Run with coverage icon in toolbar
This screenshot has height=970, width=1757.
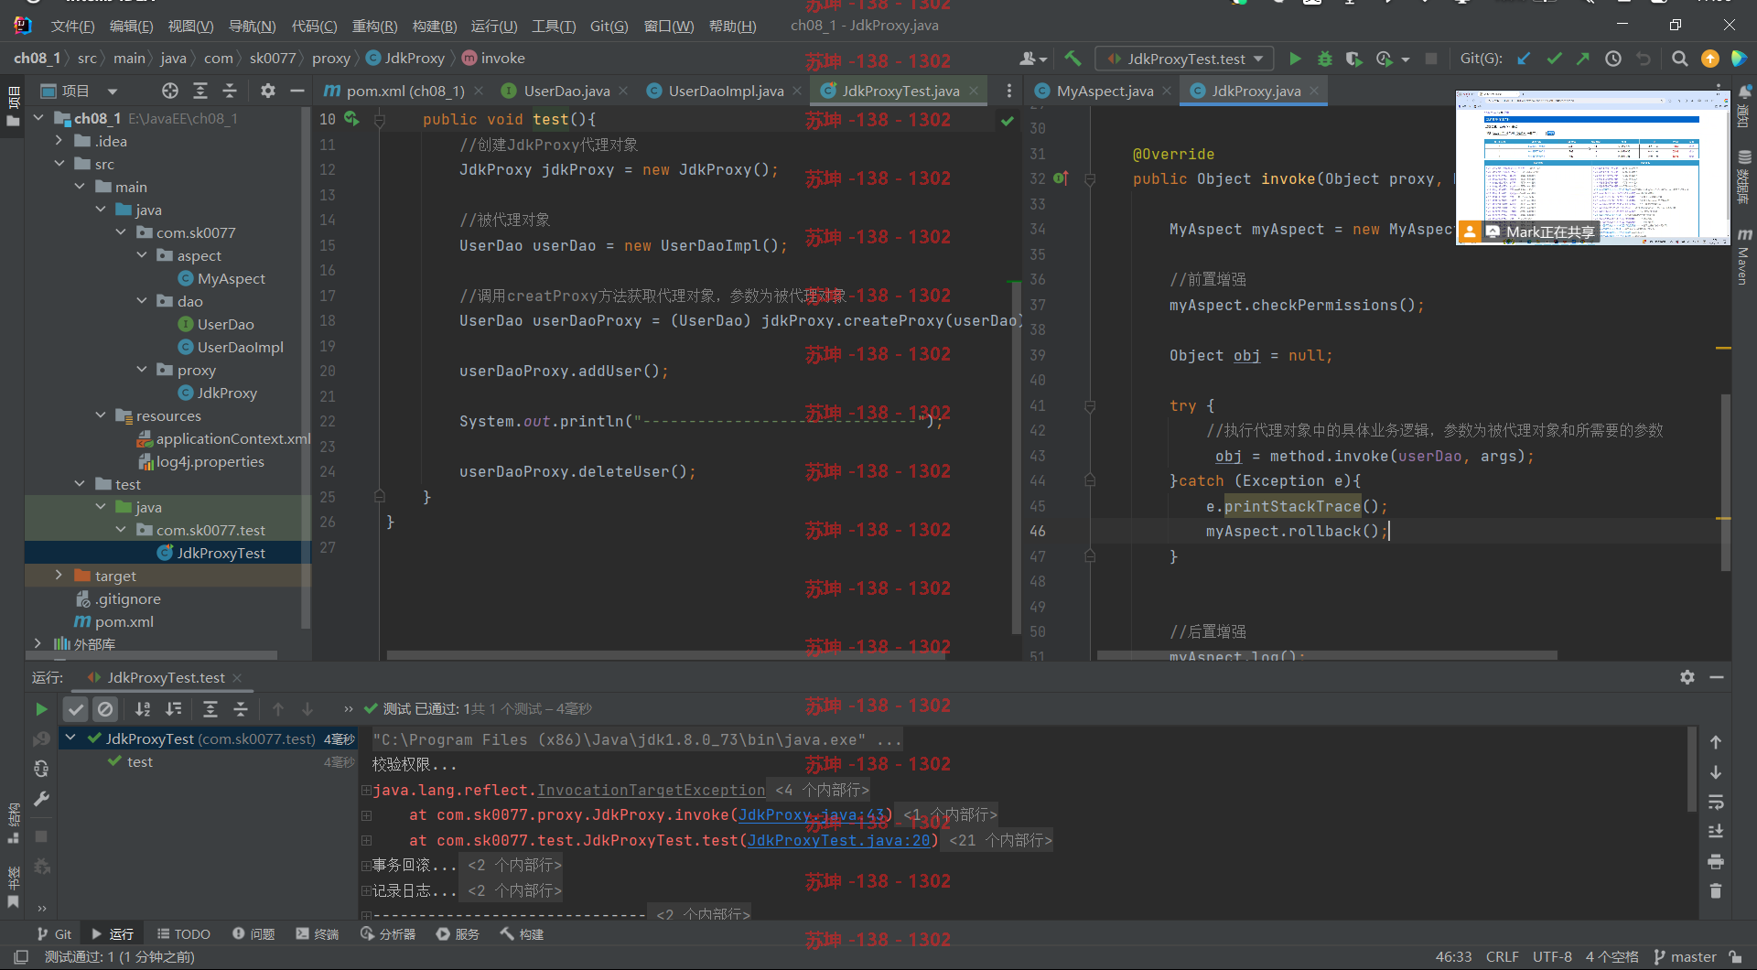[x=1353, y=59]
